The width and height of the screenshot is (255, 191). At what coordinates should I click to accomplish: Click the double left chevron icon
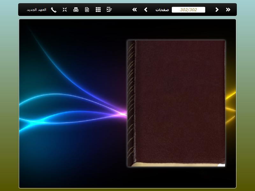click(x=135, y=10)
